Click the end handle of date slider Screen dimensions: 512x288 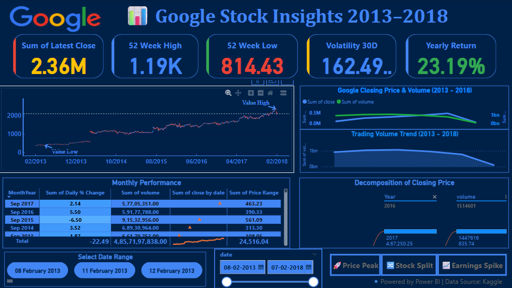coord(314,282)
